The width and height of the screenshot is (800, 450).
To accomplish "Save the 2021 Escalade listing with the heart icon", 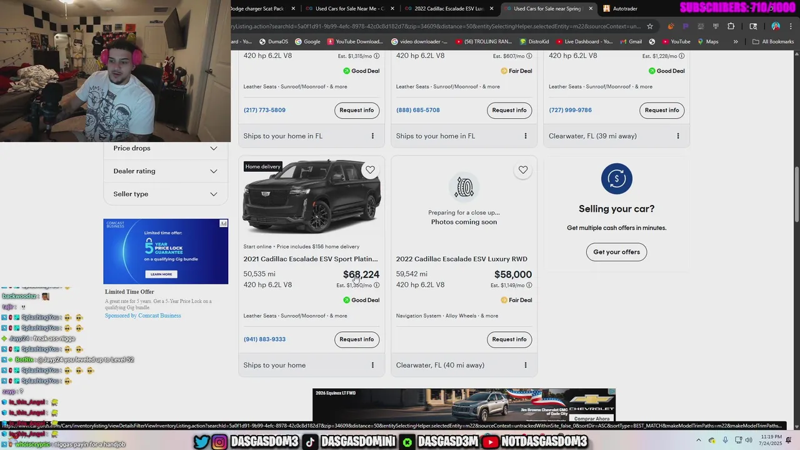I will tap(370, 170).
